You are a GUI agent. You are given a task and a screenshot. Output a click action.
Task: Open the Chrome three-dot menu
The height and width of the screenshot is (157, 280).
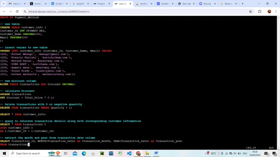(276, 11)
